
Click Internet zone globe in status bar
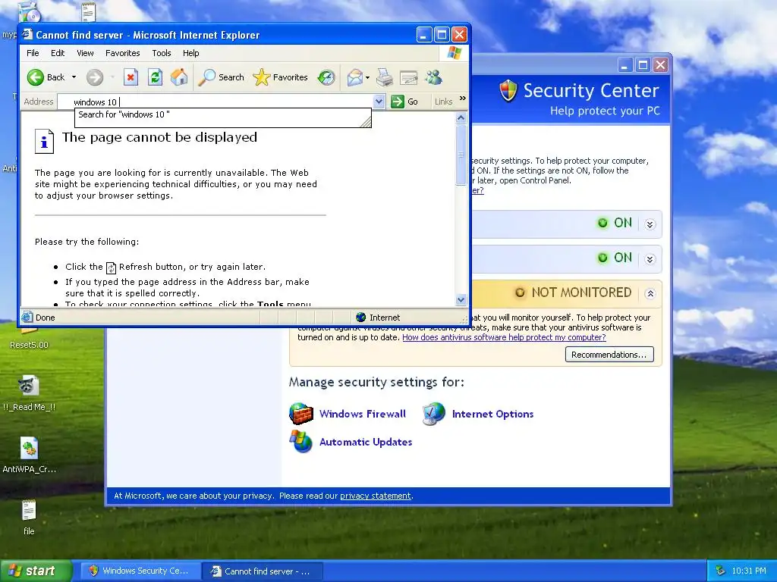point(360,318)
